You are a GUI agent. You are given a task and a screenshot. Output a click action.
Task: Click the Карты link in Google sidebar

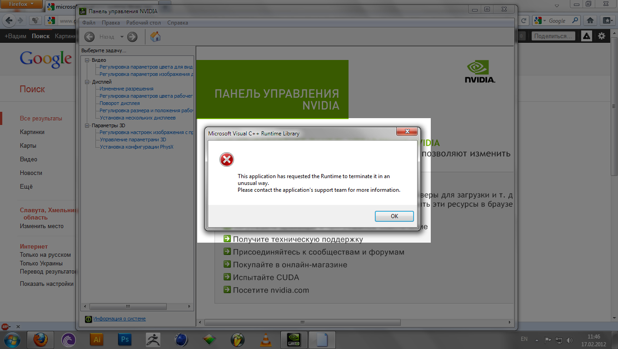tap(28, 146)
